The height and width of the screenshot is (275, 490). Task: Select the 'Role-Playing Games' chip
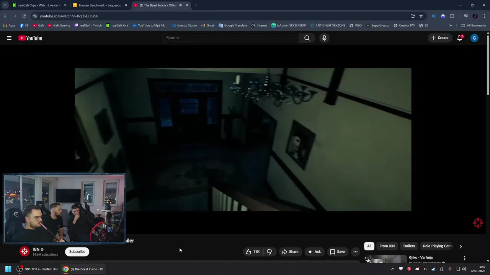point(438,246)
